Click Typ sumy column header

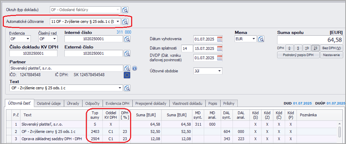pos(95,115)
